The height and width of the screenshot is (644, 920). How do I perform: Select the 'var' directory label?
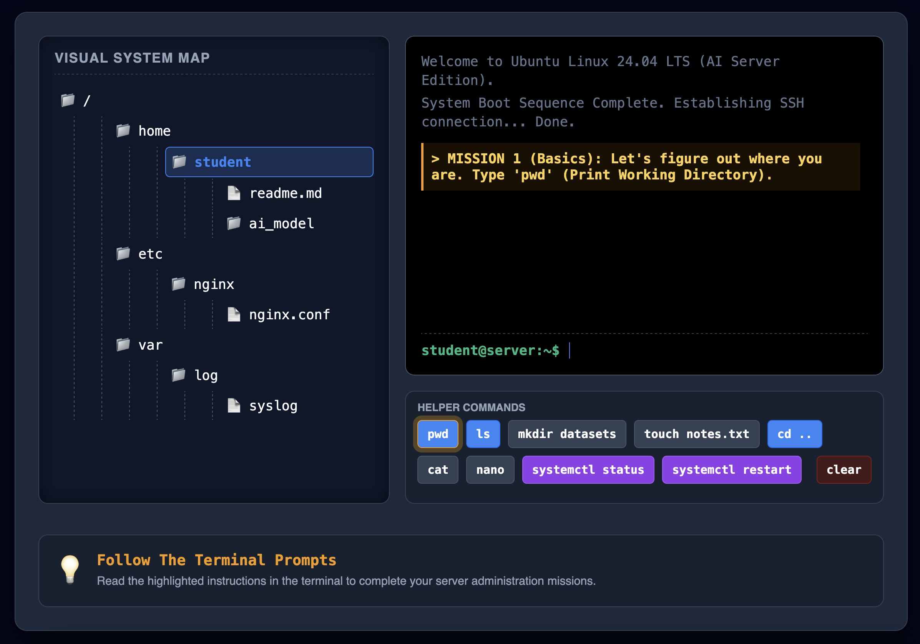coord(150,345)
